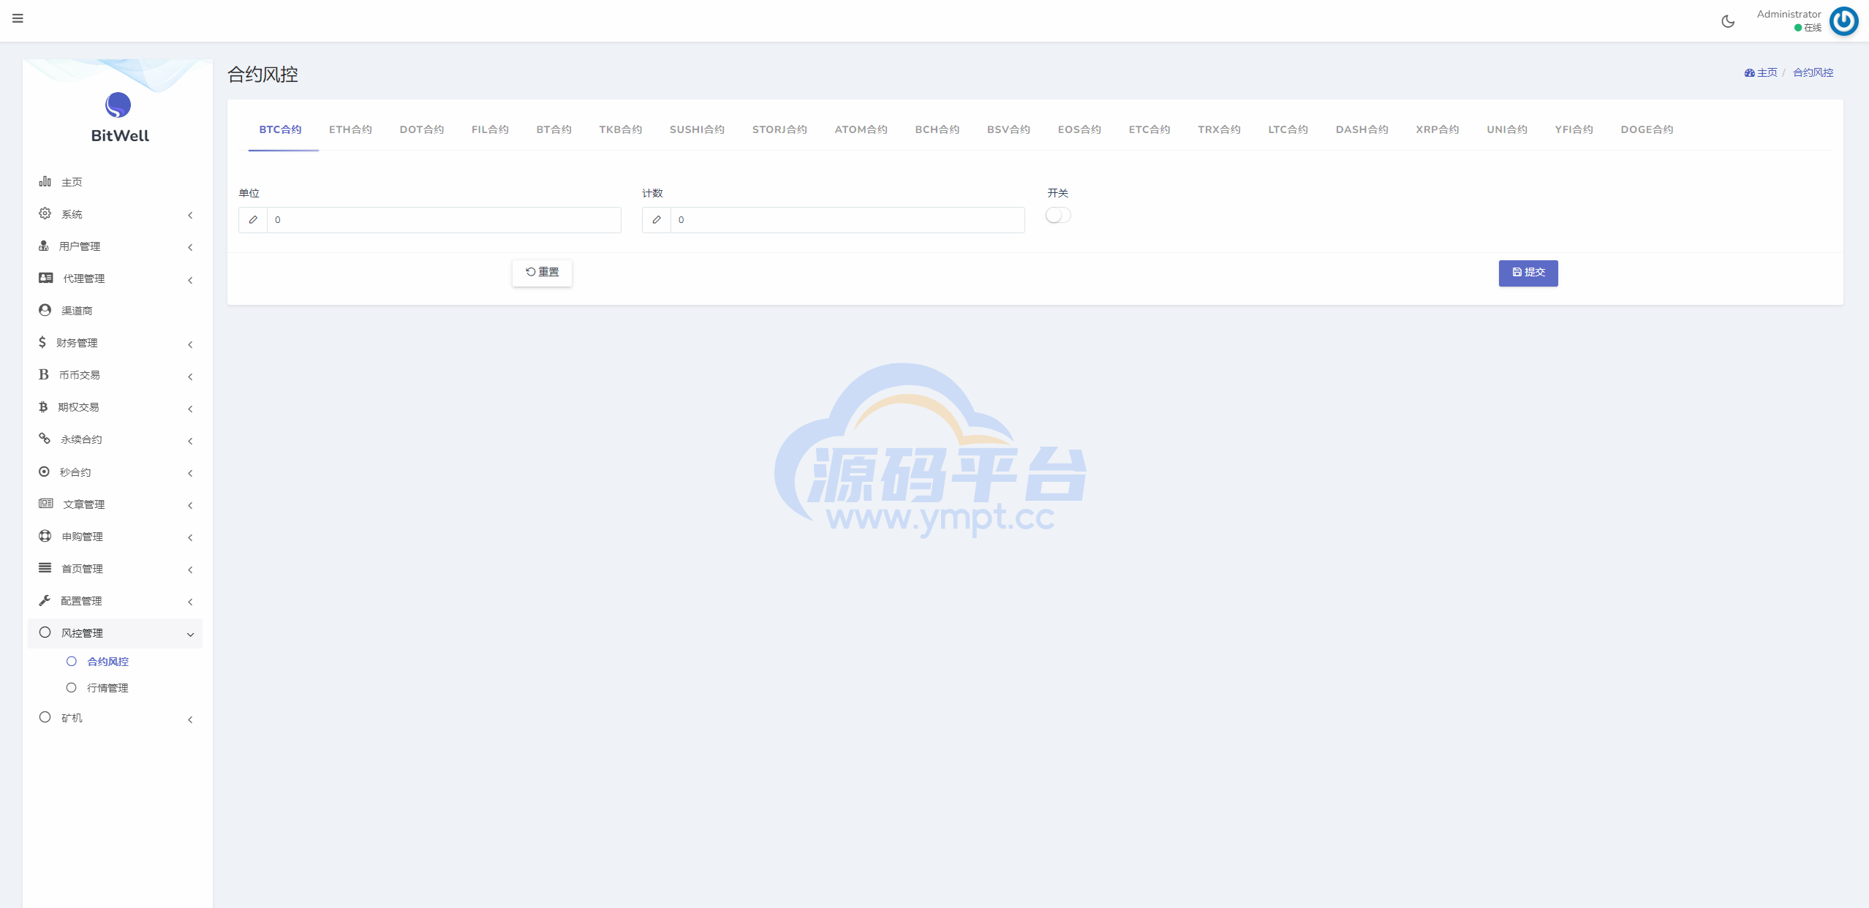
Task: Click the 币币交易 B icon
Action: (x=44, y=374)
